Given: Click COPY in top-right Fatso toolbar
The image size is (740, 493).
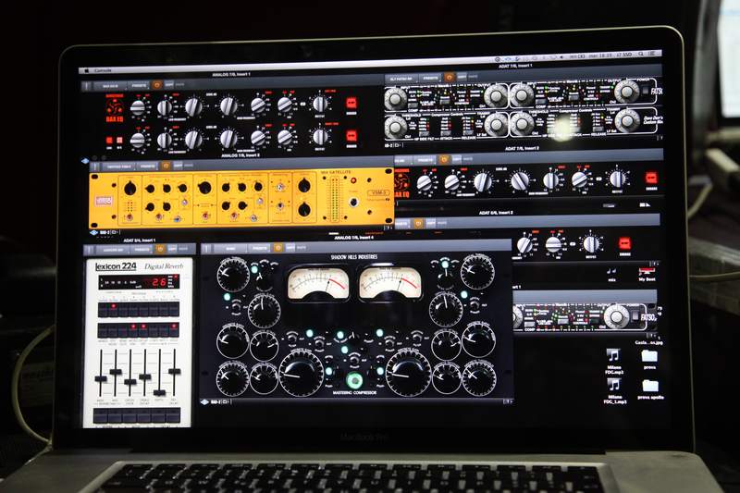Looking at the screenshot, I should coord(462,77).
